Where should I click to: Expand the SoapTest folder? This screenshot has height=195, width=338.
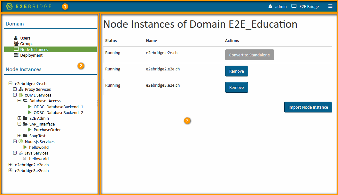(x=20, y=136)
